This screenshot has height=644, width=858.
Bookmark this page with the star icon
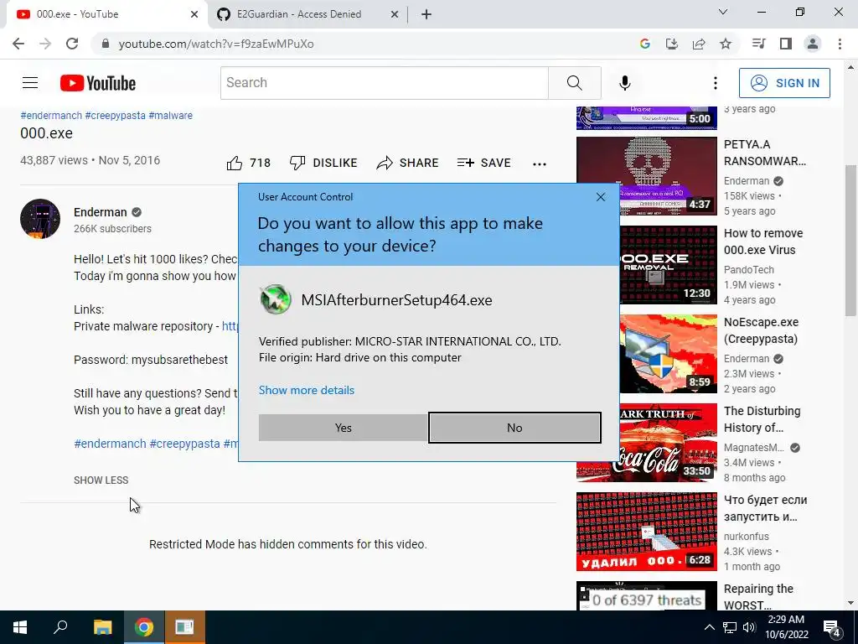pyautogui.click(x=726, y=44)
